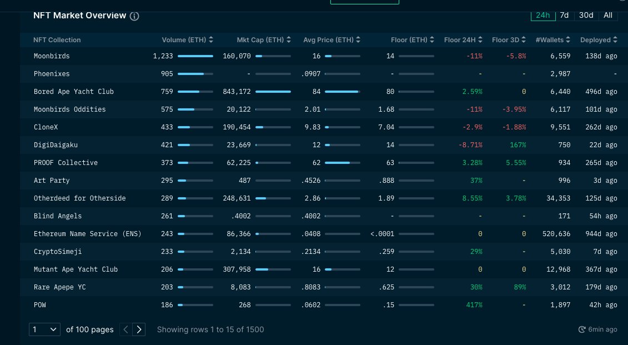
Task: Switch to the 7d time range tab
Action: pyautogui.click(x=564, y=15)
